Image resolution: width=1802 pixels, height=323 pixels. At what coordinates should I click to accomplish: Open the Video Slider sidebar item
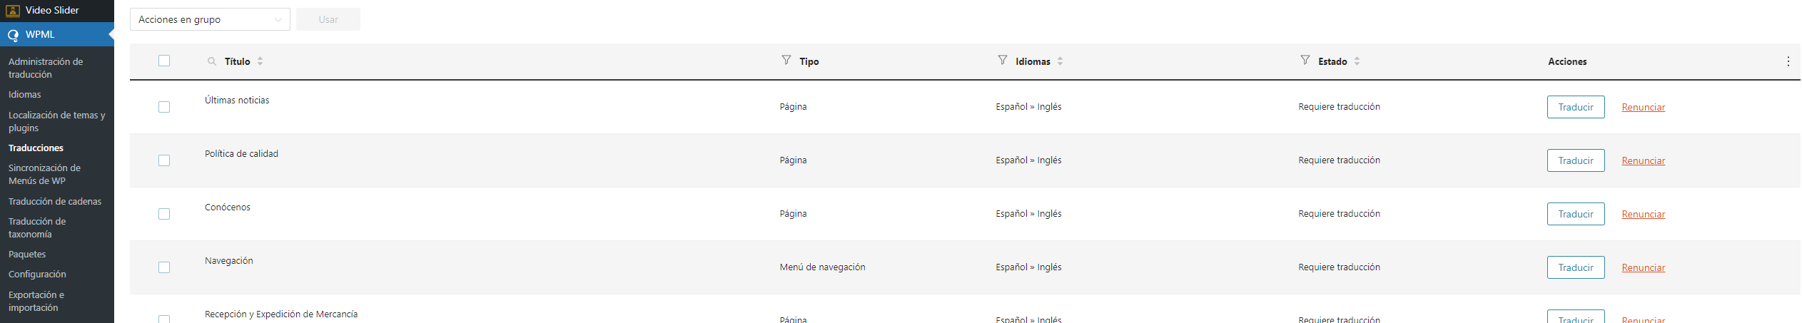tap(52, 10)
